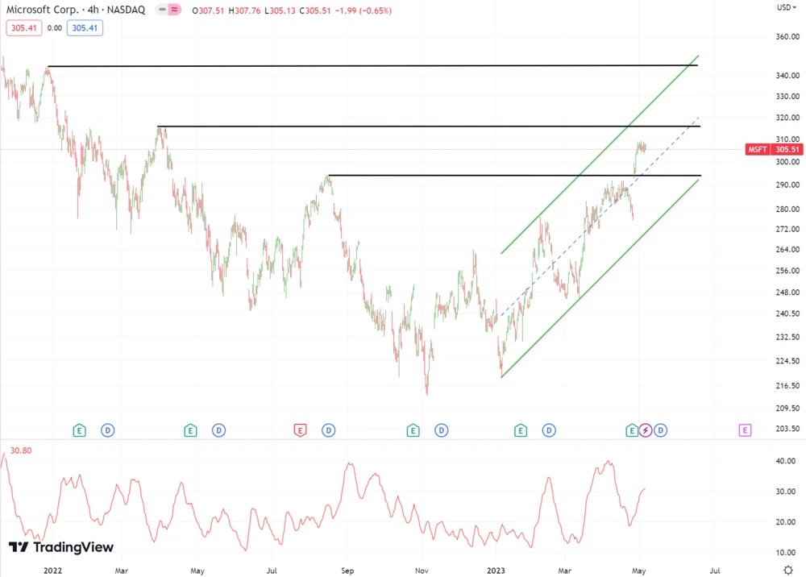
Task: Open dividend D marker from May 2022
Action: [219, 430]
